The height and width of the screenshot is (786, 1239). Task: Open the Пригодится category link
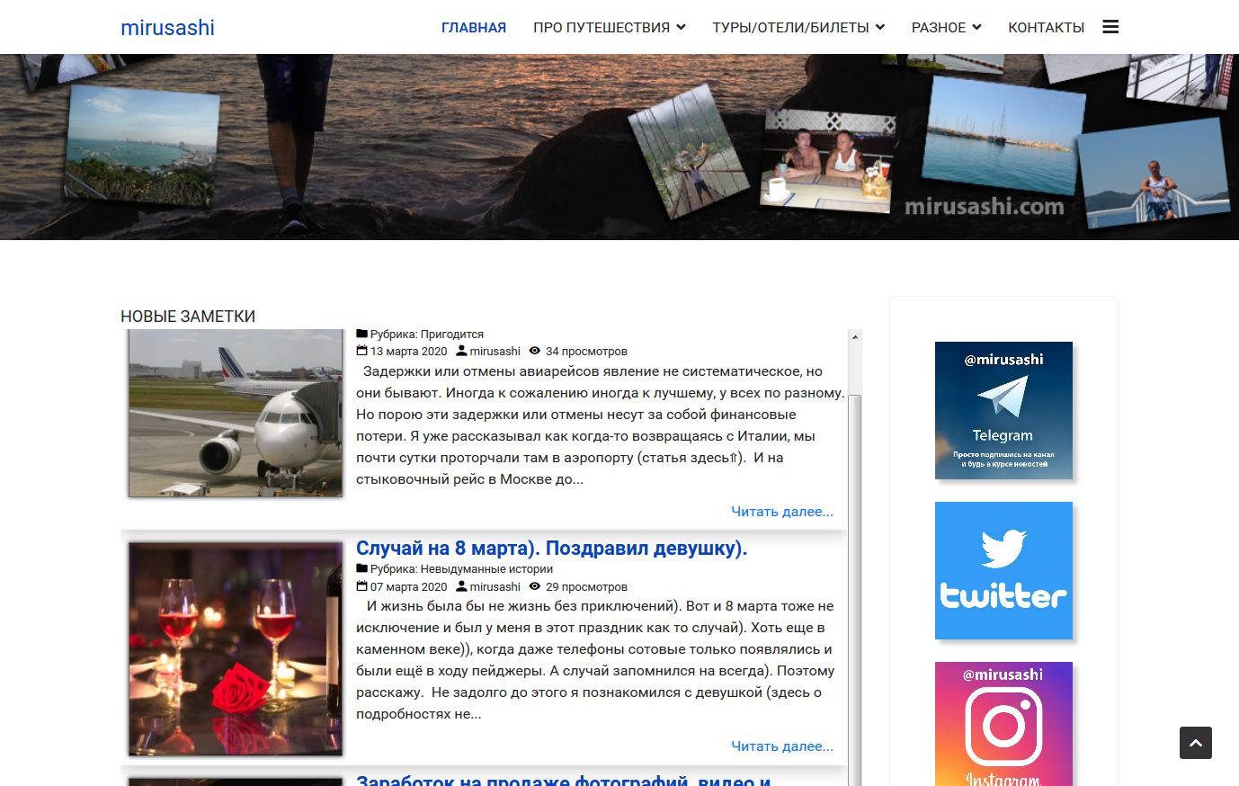point(452,334)
